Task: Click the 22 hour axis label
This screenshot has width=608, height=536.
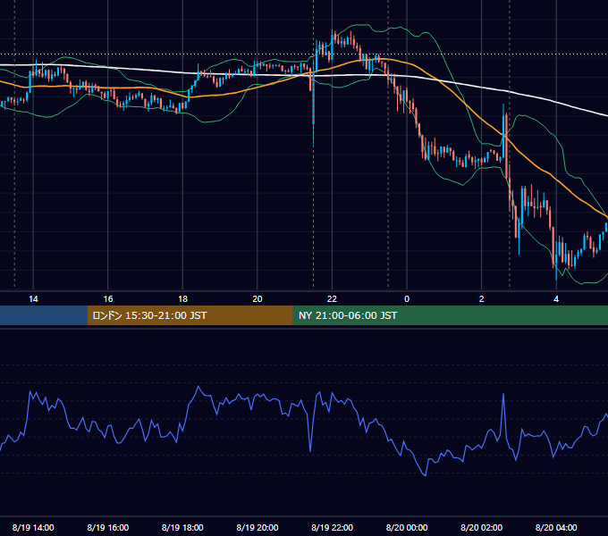Action: tap(332, 299)
